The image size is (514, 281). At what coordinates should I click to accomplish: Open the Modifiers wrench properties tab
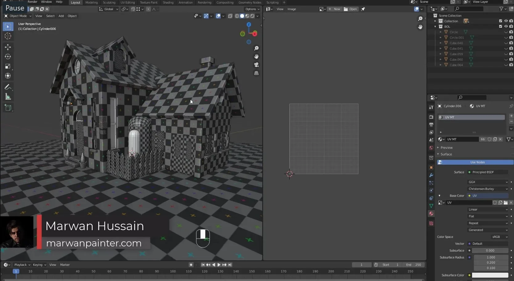click(431, 175)
